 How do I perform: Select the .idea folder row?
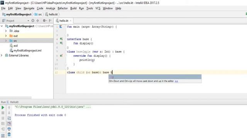27,31
